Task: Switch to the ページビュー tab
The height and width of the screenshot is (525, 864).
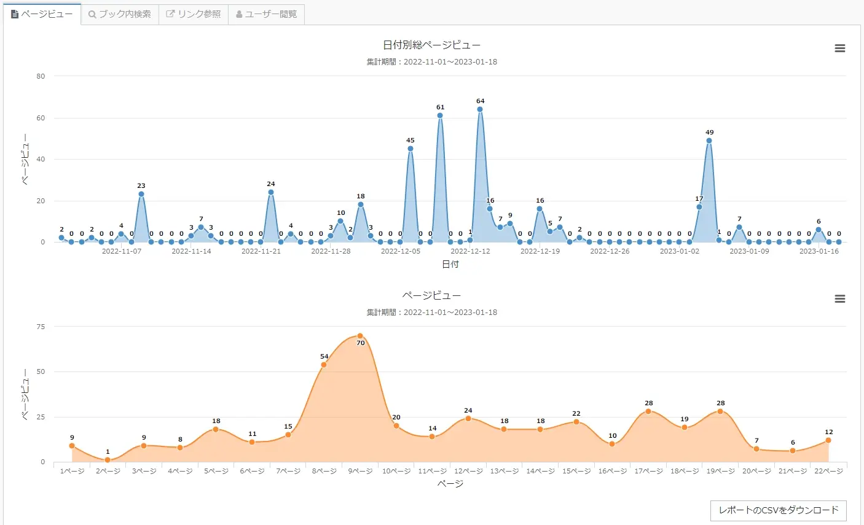Action: point(42,14)
